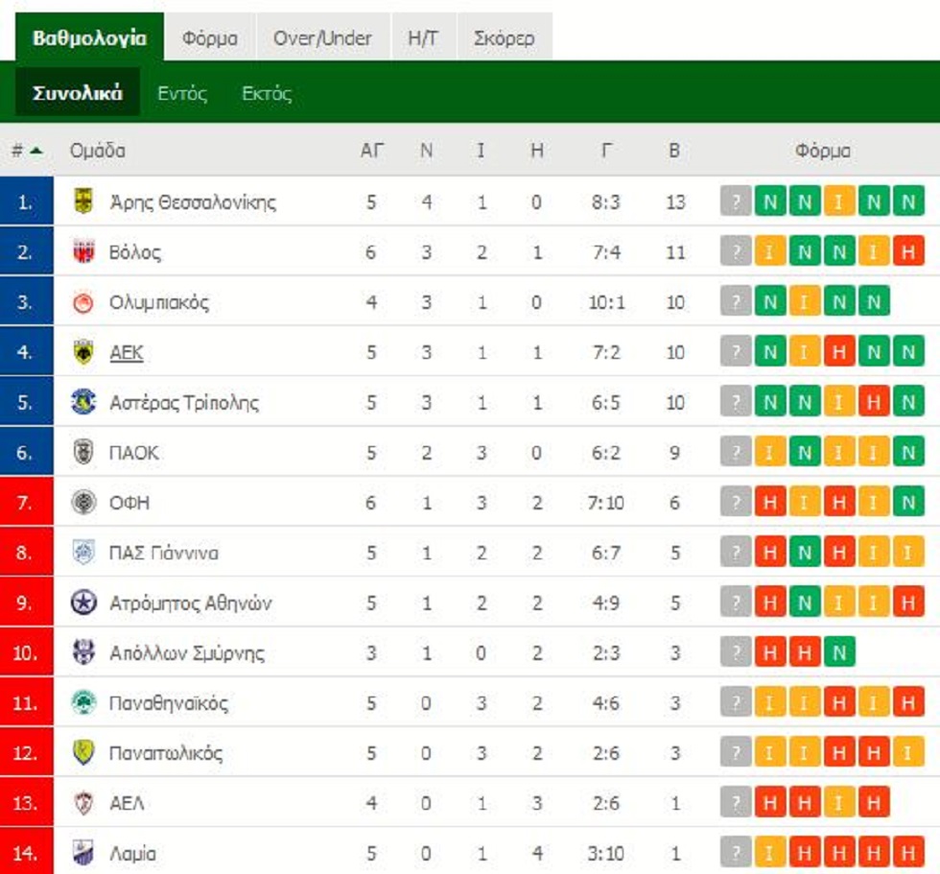Select the Συνολικά overall filter
Screen dimensions: 940x874
tap(78, 92)
